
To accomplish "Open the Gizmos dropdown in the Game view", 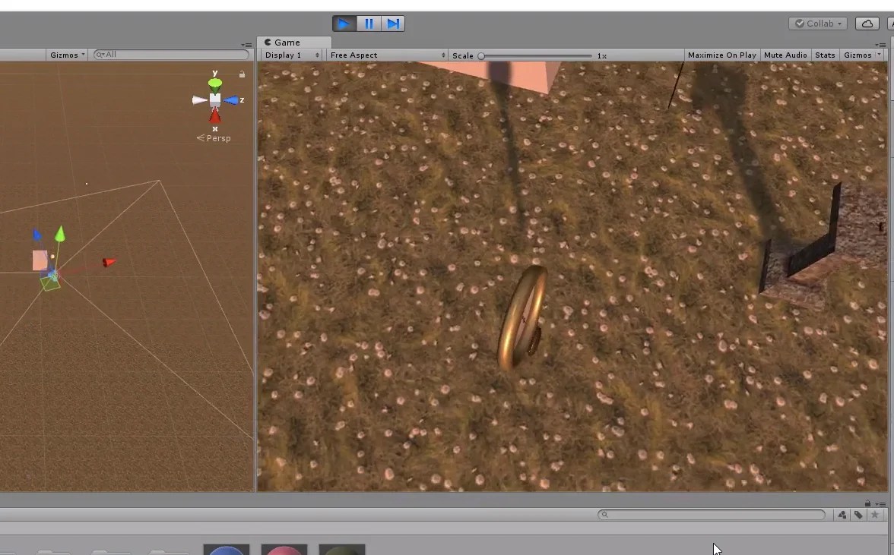I will [859, 55].
